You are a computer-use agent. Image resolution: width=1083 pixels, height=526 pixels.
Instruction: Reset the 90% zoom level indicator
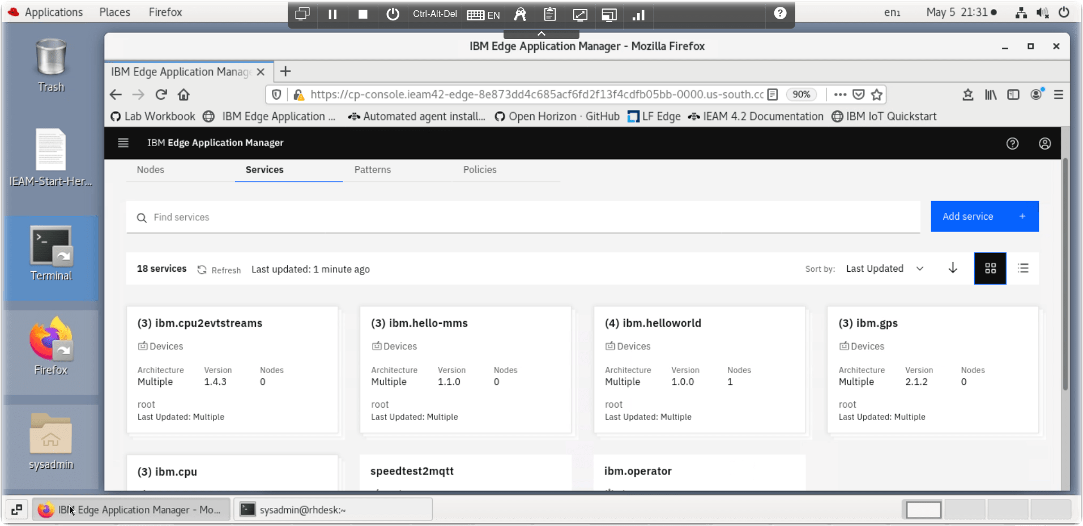pos(801,95)
